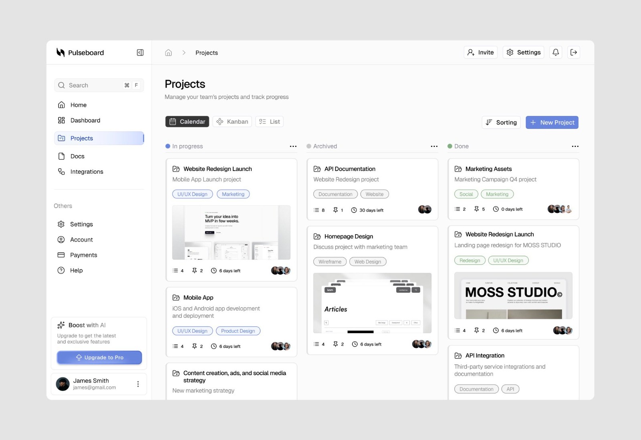Open the folder icon on API Documentation card

click(x=316, y=169)
